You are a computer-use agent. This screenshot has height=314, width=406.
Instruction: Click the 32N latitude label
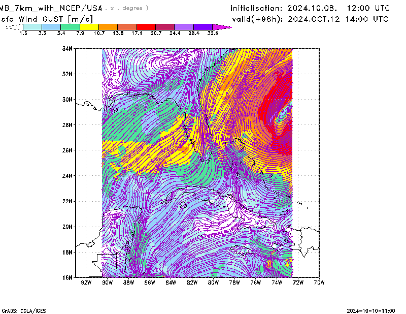coord(67,74)
